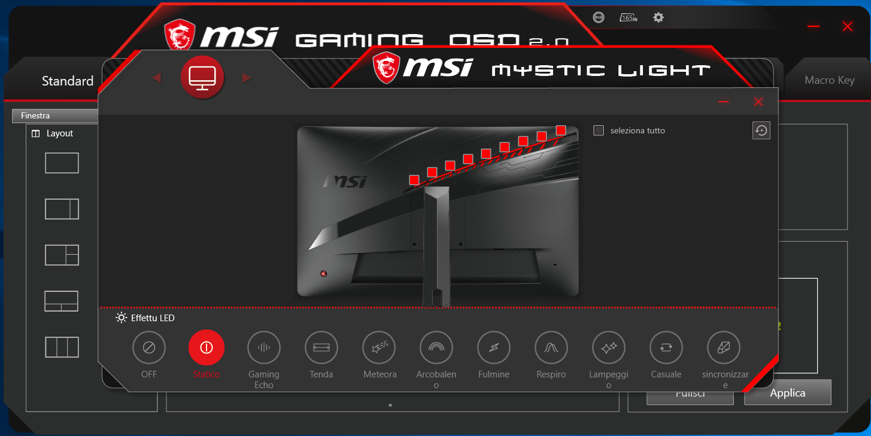Select the Statico LED effect
The width and height of the screenshot is (871, 436).
[207, 347]
